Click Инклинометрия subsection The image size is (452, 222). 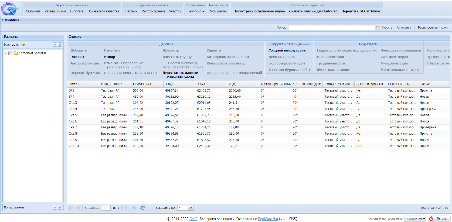pos(330,57)
